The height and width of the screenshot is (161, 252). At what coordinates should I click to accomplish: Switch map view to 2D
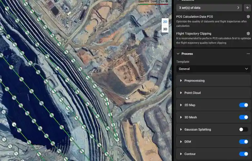[165, 22]
